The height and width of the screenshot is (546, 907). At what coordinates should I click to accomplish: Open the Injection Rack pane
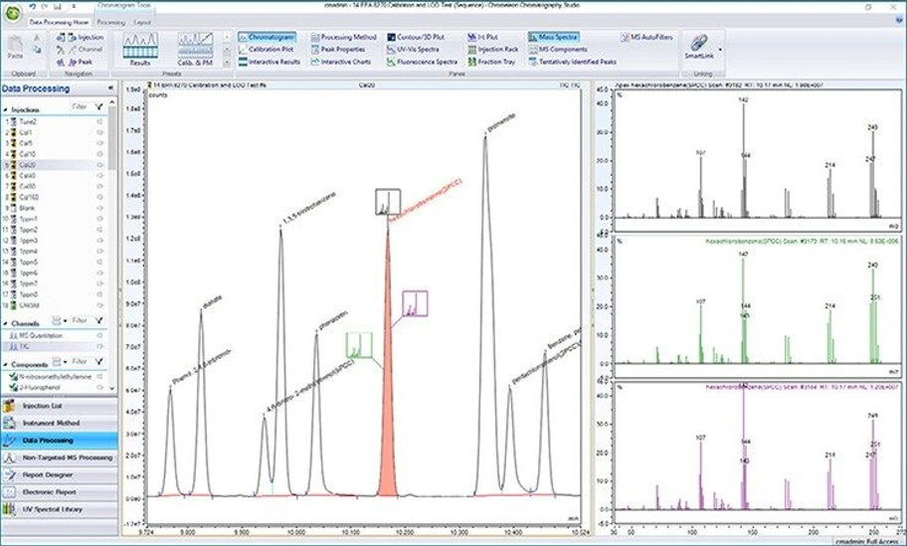point(493,49)
